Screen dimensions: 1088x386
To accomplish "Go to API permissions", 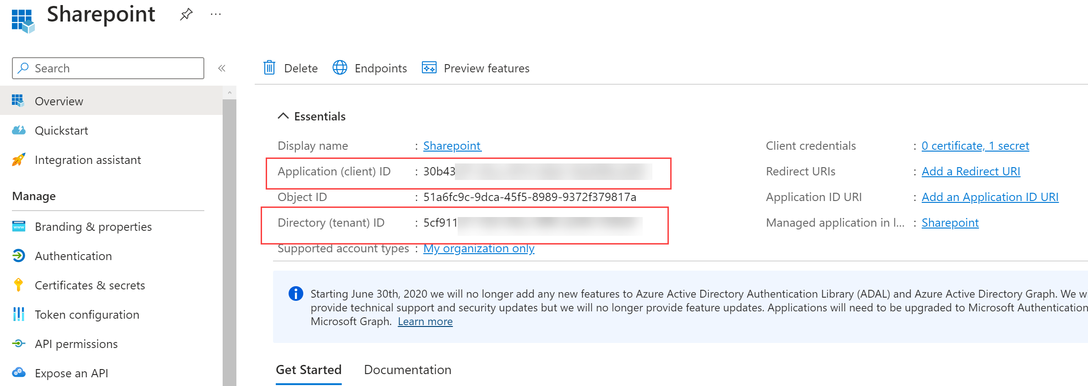I will pyautogui.click(x=76, y=344).
